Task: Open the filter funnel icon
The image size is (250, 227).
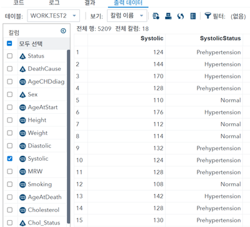Action: click(207, 16)
